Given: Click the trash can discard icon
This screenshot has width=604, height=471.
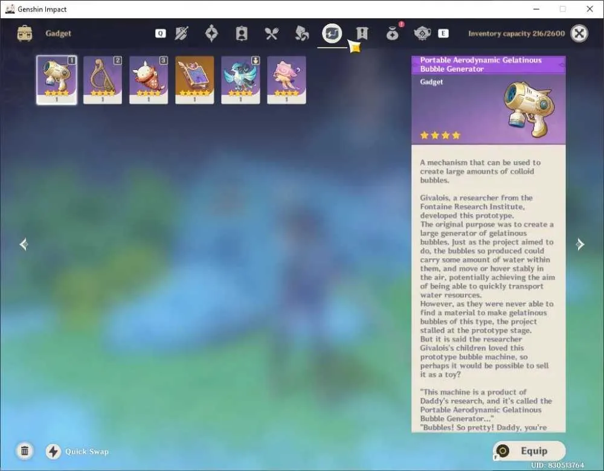Looking at the screenshot, I should coord(25,451).
